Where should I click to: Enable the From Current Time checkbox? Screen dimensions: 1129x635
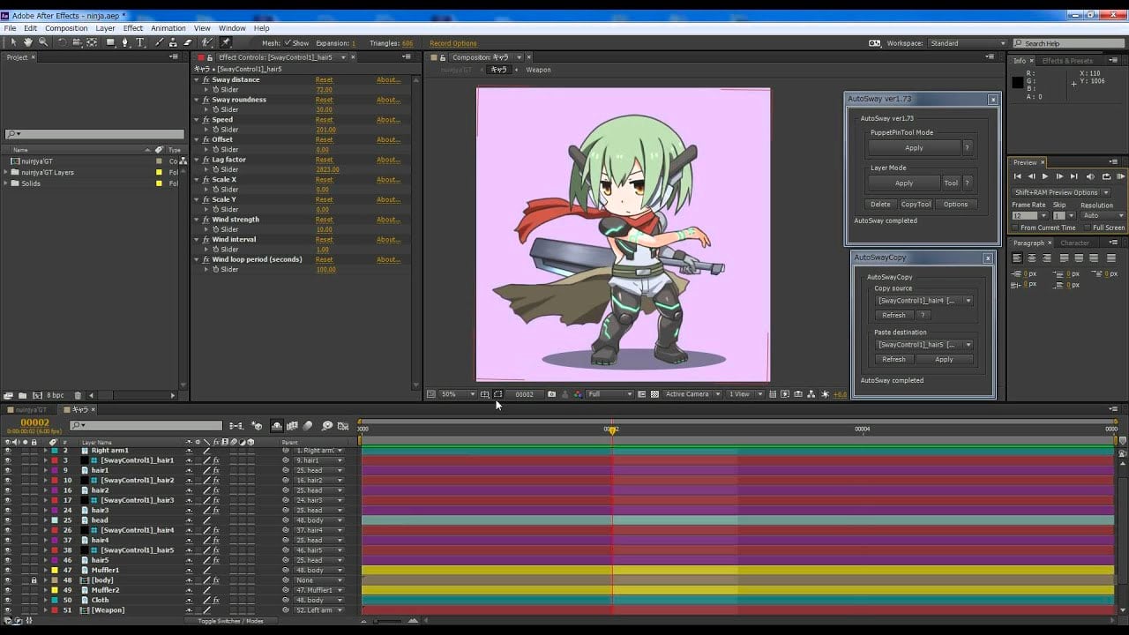pyautogui.click(x=1016, y=228)
